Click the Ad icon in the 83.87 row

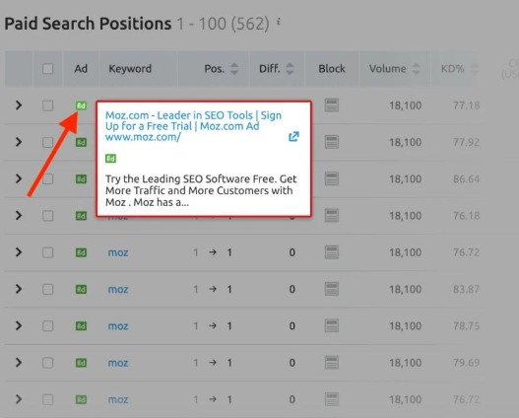(x=81, y=290)
